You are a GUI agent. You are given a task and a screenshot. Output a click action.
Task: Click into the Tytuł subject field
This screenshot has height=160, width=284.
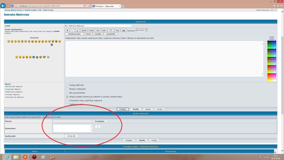[98, 26]
